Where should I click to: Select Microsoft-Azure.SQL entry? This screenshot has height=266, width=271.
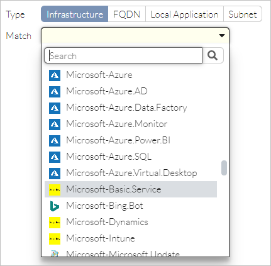(x=131, y=157)
